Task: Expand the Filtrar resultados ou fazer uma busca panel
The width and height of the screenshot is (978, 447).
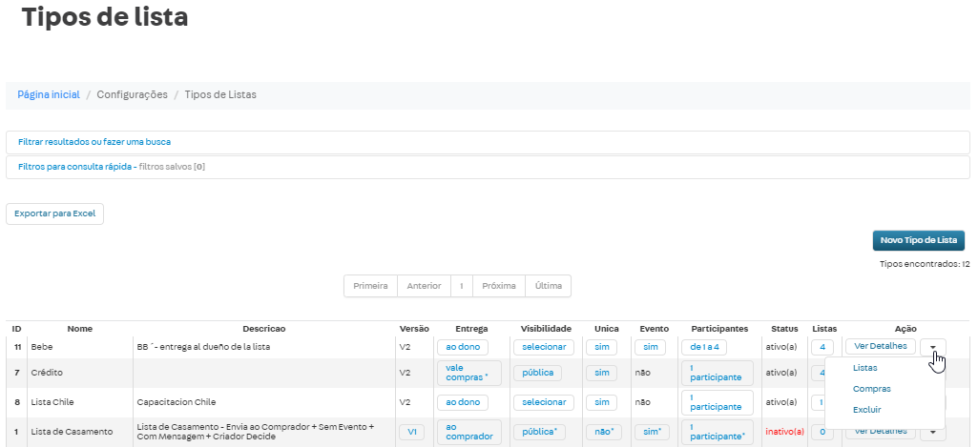Action: [94, 142]
